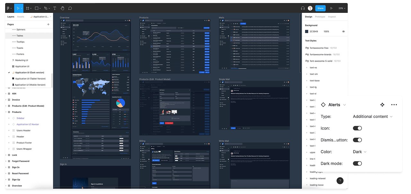
Task: Click the headphones audio icon
Action: [x=303, y=8]
